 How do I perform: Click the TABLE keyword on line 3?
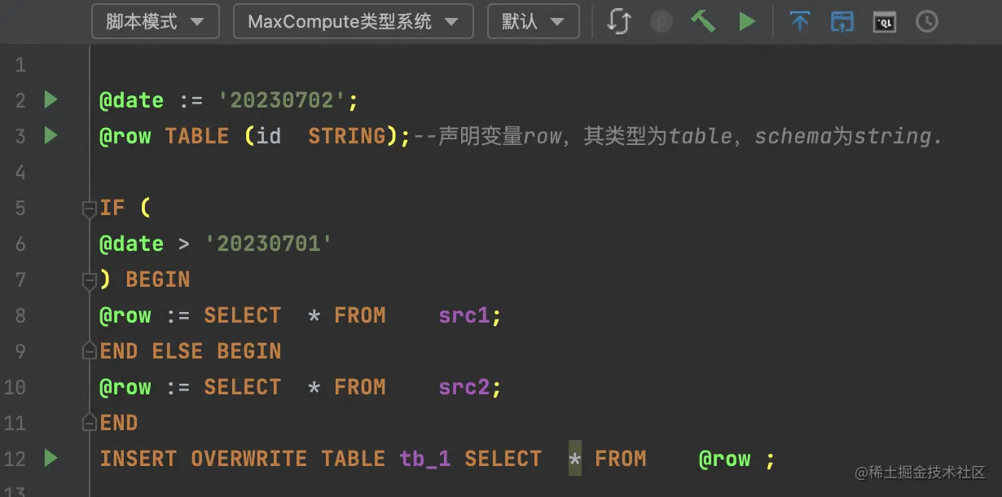[197, 136]
